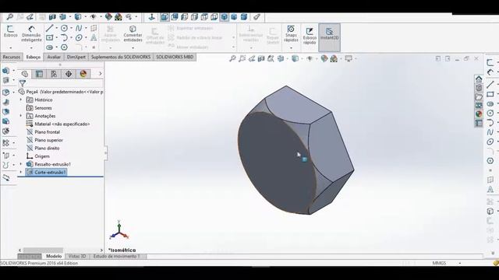
Task: Click the filter funnel icon
Action: pos(23,83)
